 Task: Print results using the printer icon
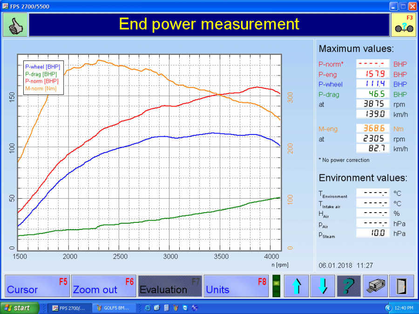pyautogui.click(x=375, y=286)
